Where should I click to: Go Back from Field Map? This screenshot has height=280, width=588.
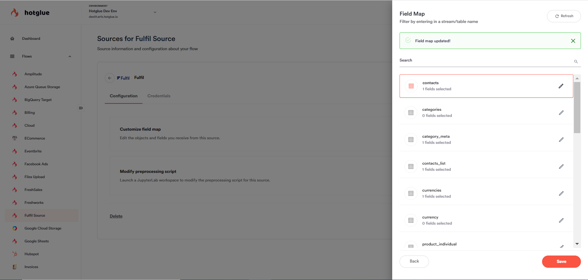[x=414, y=261]
